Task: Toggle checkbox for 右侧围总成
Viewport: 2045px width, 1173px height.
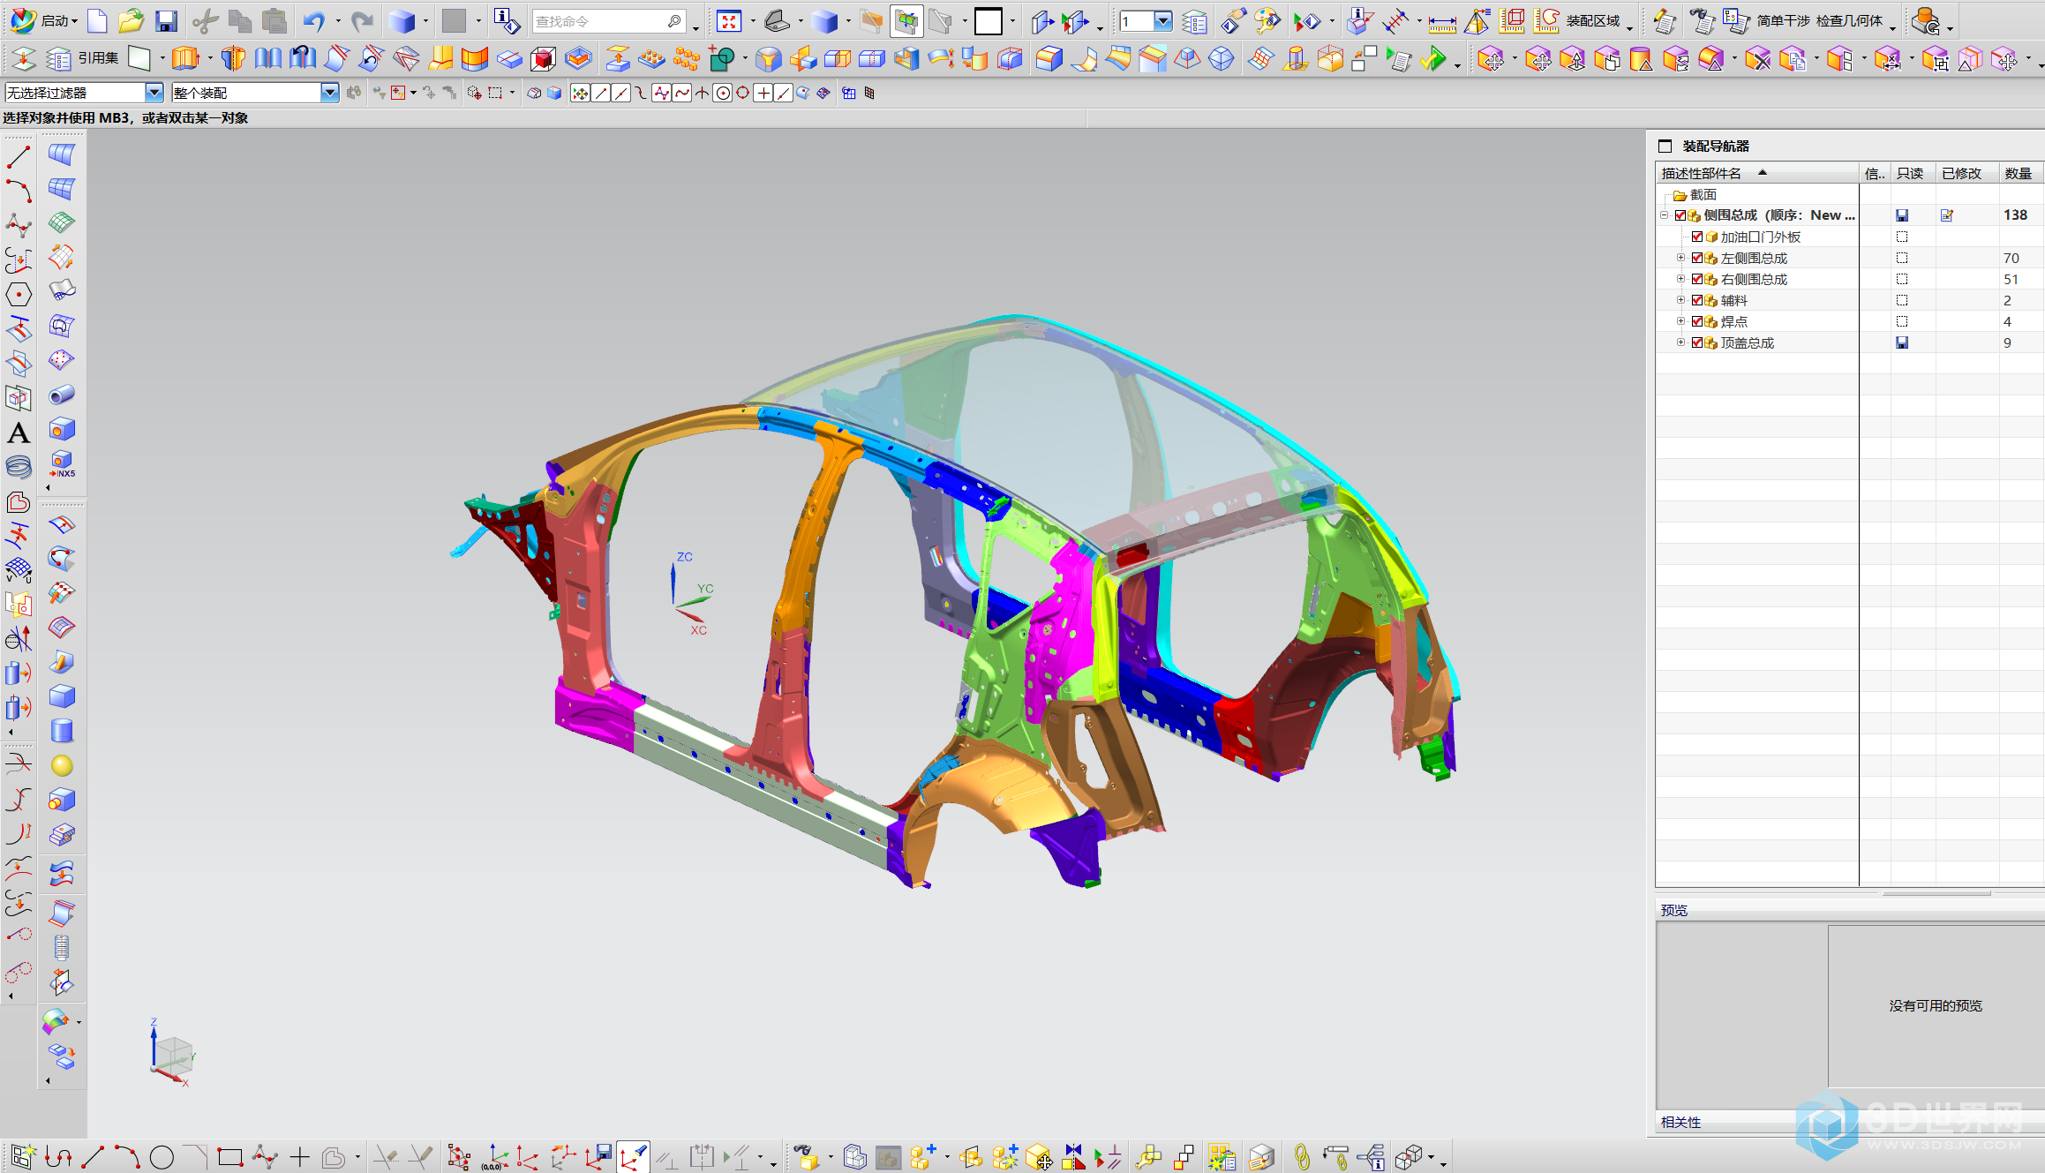Action: [x=1696, y=279]
